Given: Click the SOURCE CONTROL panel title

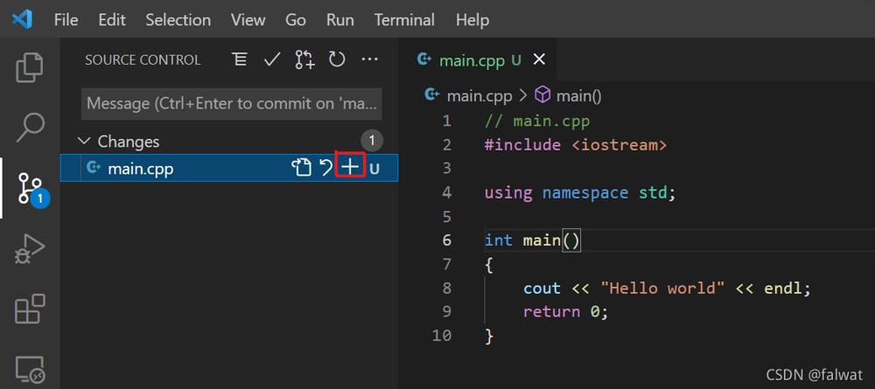Looking at the screenshot, I should coord(143,59).
